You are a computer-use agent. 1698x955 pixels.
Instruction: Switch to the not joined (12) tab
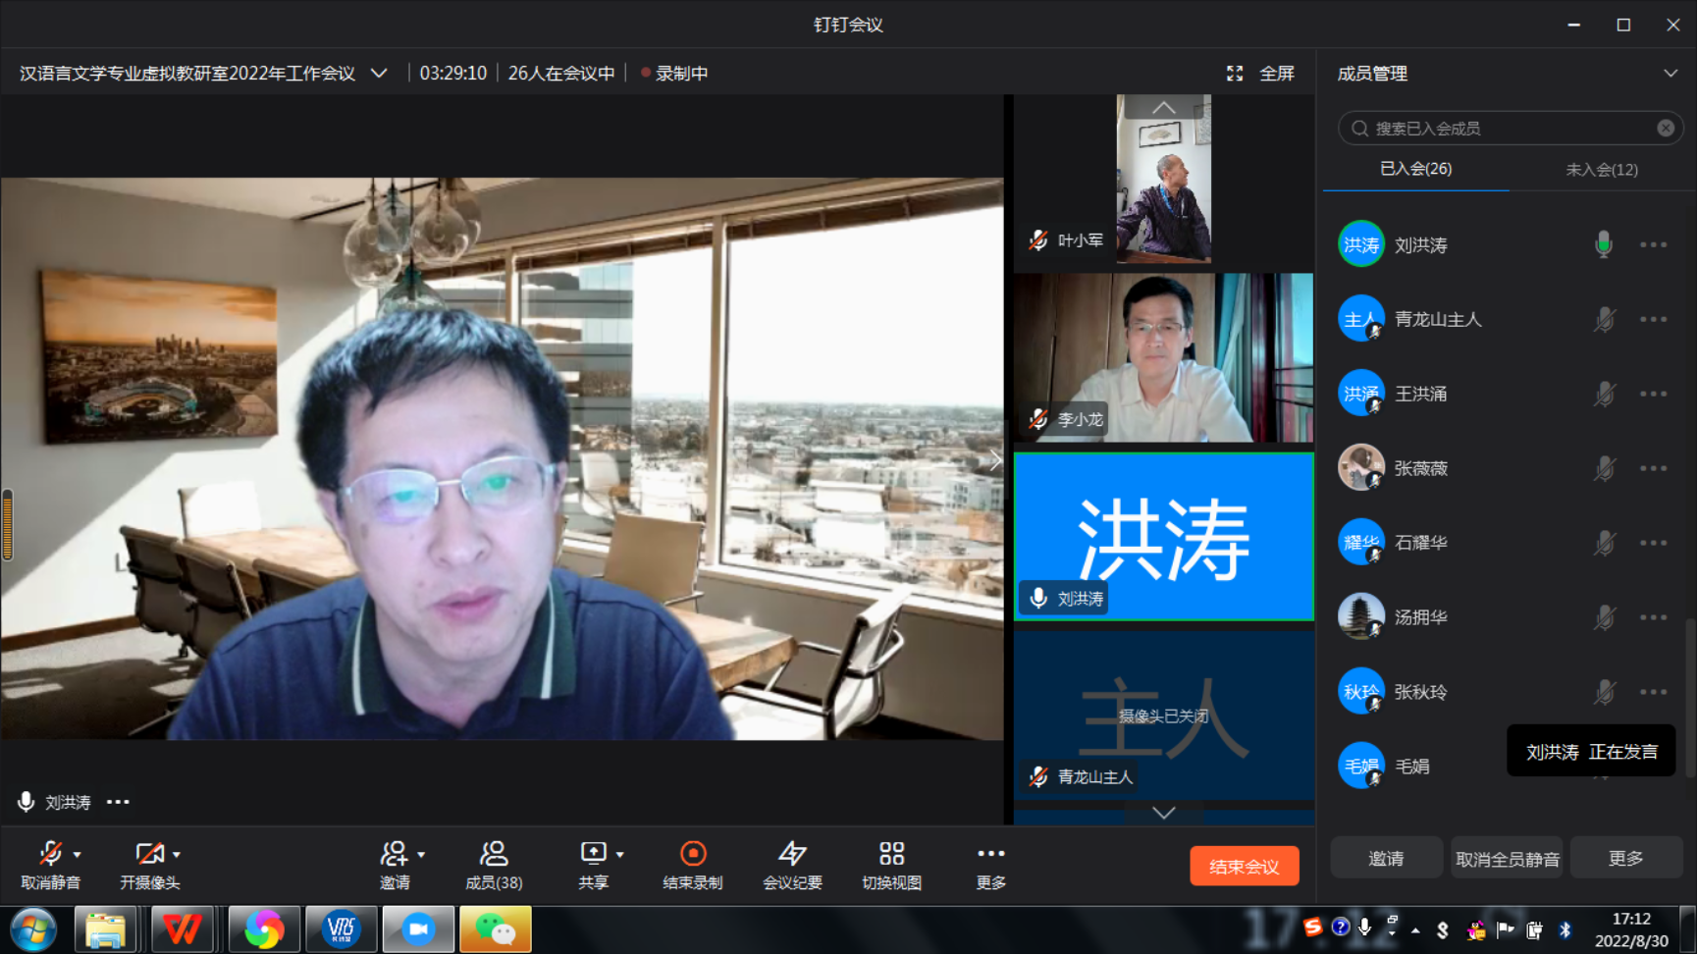pos(1601,170)
